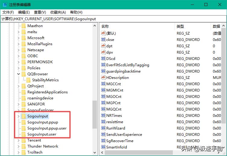Click the HDescription string value icon

pos(103,77)
